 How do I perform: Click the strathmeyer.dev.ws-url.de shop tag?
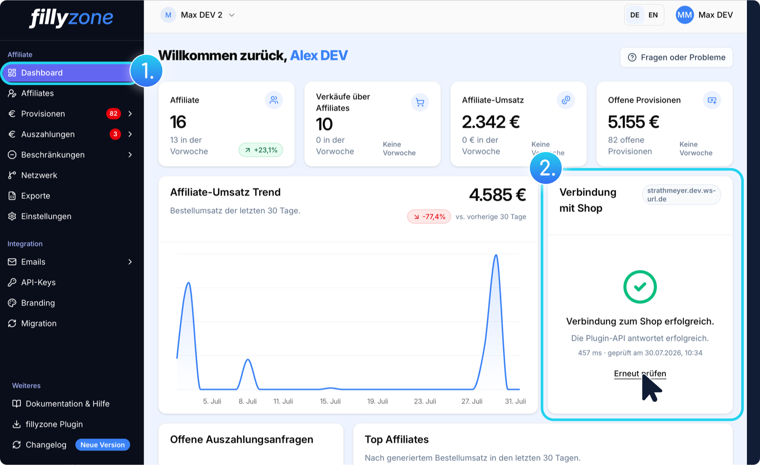coord(681,195)
